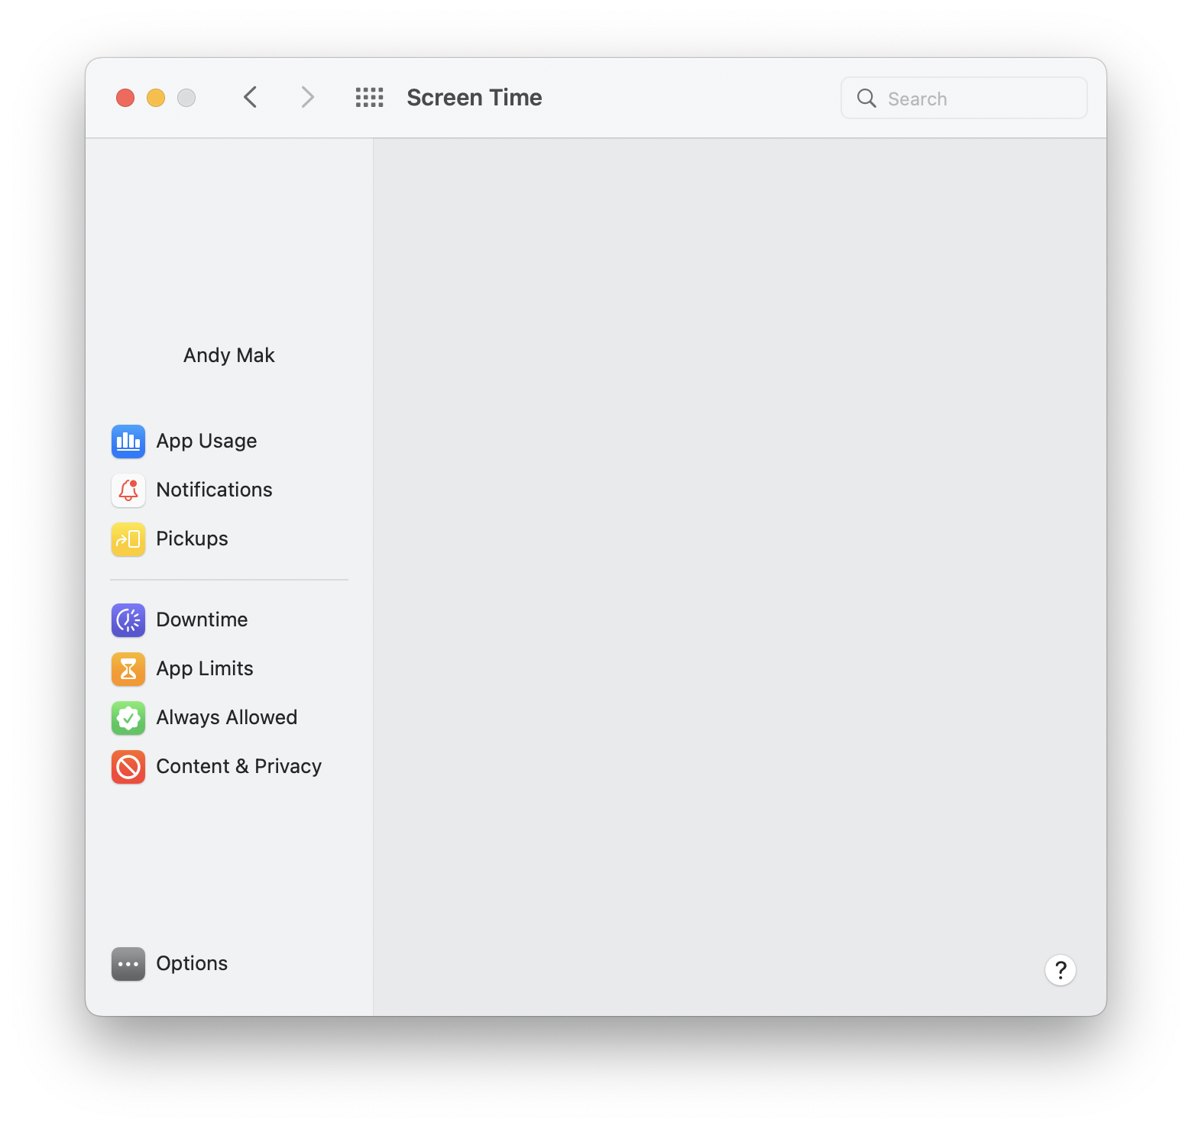Go to the App Limits label
Screen dimensions: 1192x1129
pyautogui.click(x=205, y=669)
